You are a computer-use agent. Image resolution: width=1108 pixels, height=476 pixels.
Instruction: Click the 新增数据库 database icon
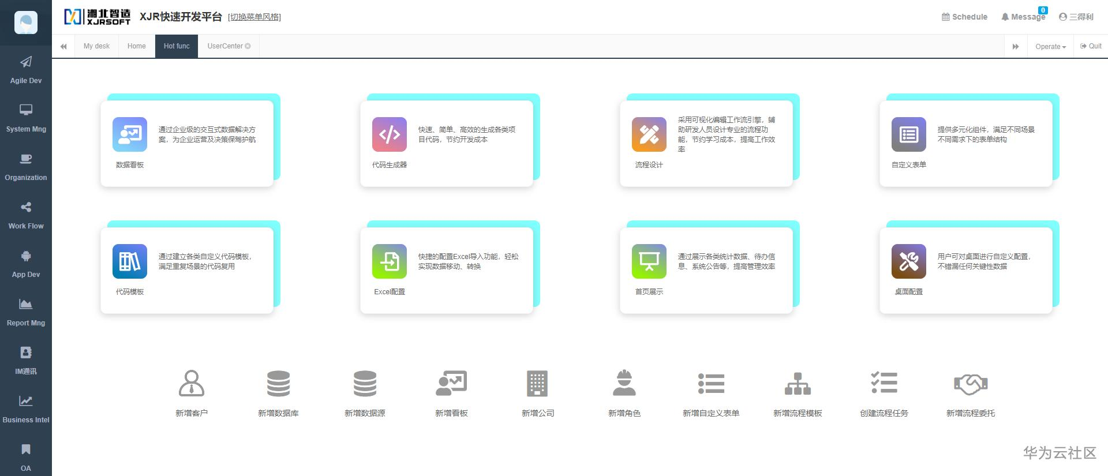pos(278,384)
